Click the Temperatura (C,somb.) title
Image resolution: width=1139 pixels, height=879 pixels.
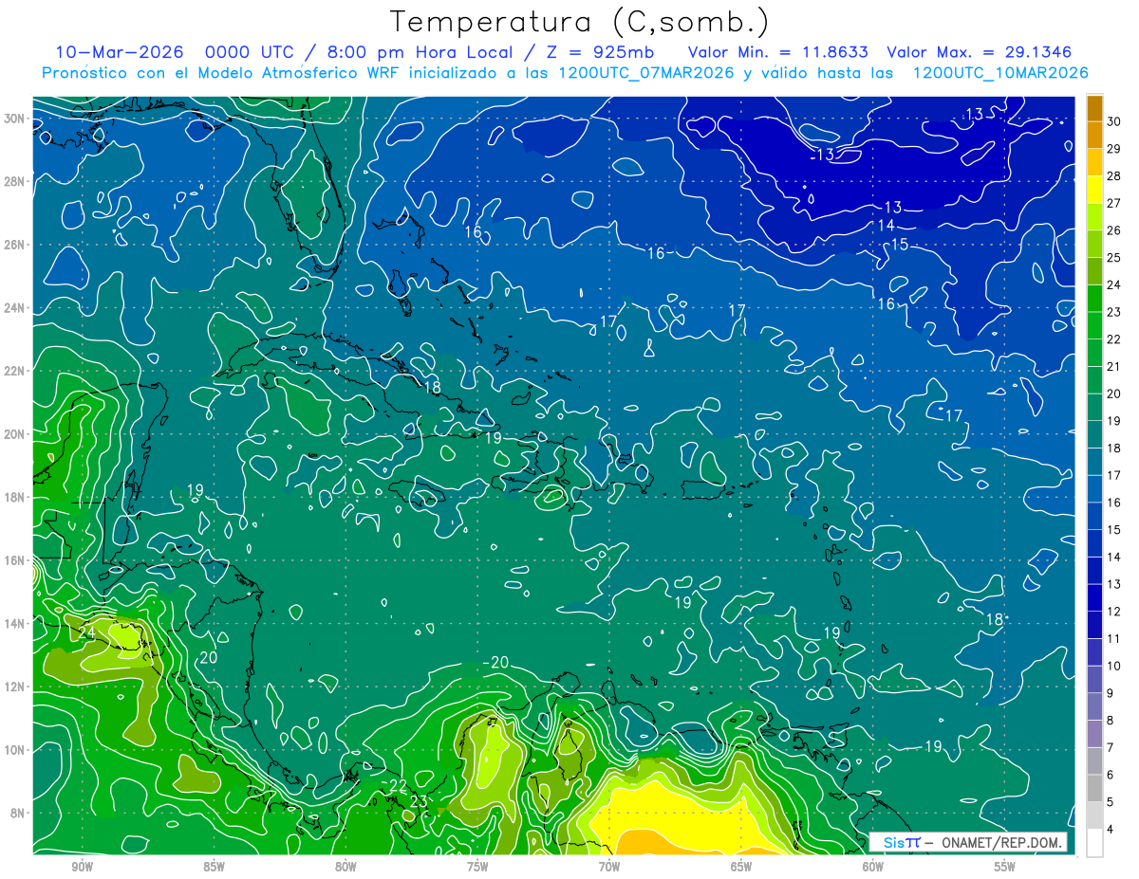click(579, 22)
